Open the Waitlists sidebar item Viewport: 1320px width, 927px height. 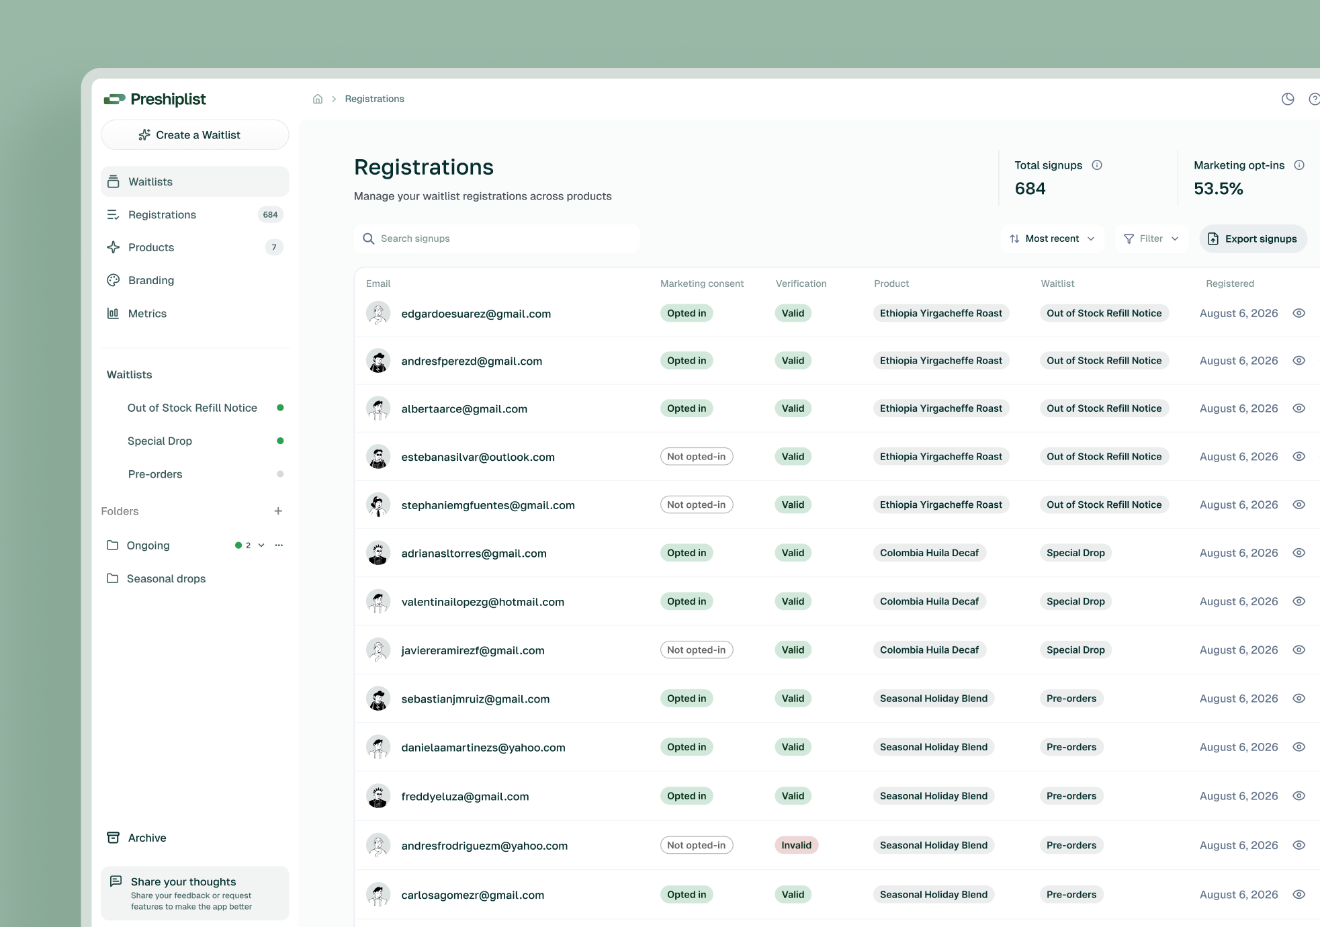[x=195, y=182]
